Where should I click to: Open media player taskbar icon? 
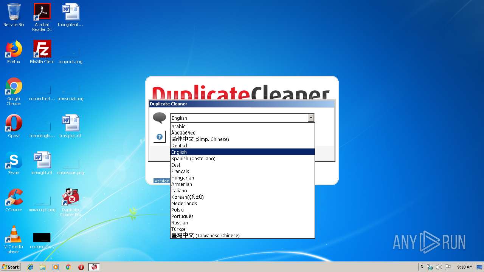click(x=56, y=267)
